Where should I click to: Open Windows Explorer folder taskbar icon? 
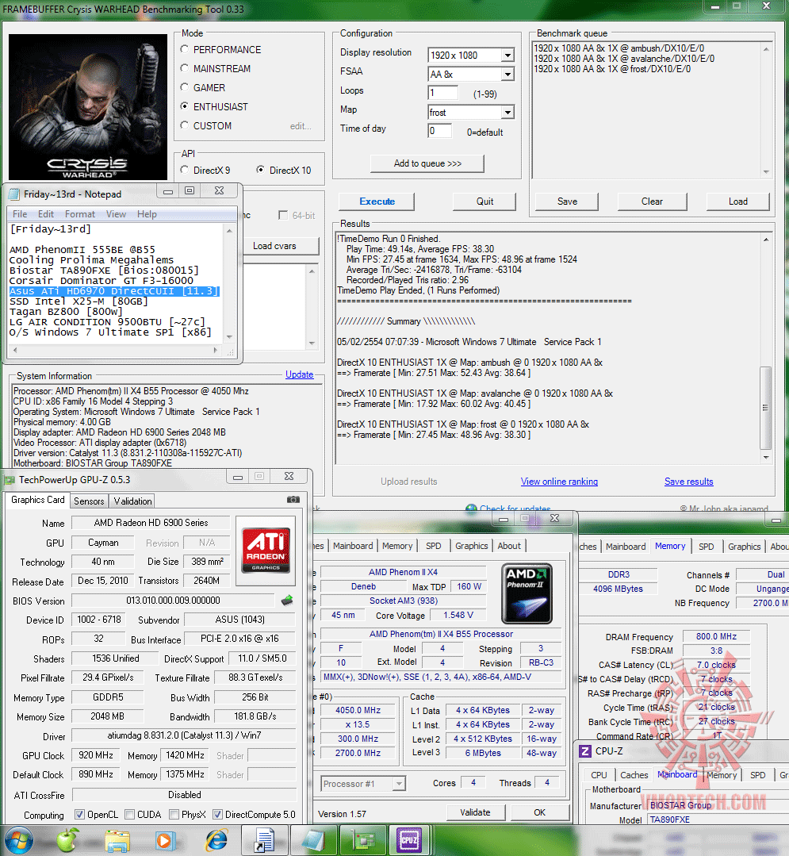117,841
